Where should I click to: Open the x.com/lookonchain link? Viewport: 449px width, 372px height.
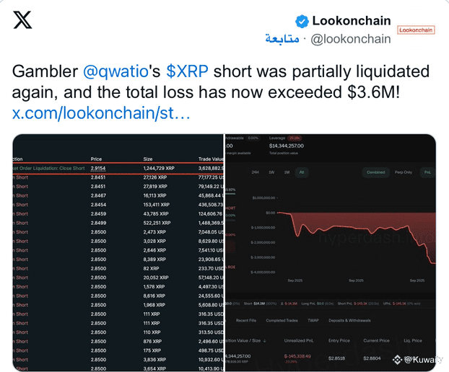coord(102,114)
